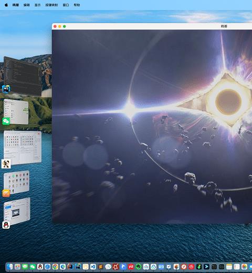Switch to the WeChat window thumbnail in Stage Manager
The height and width of the screenshot is (273, 252).
click(16, 112)
